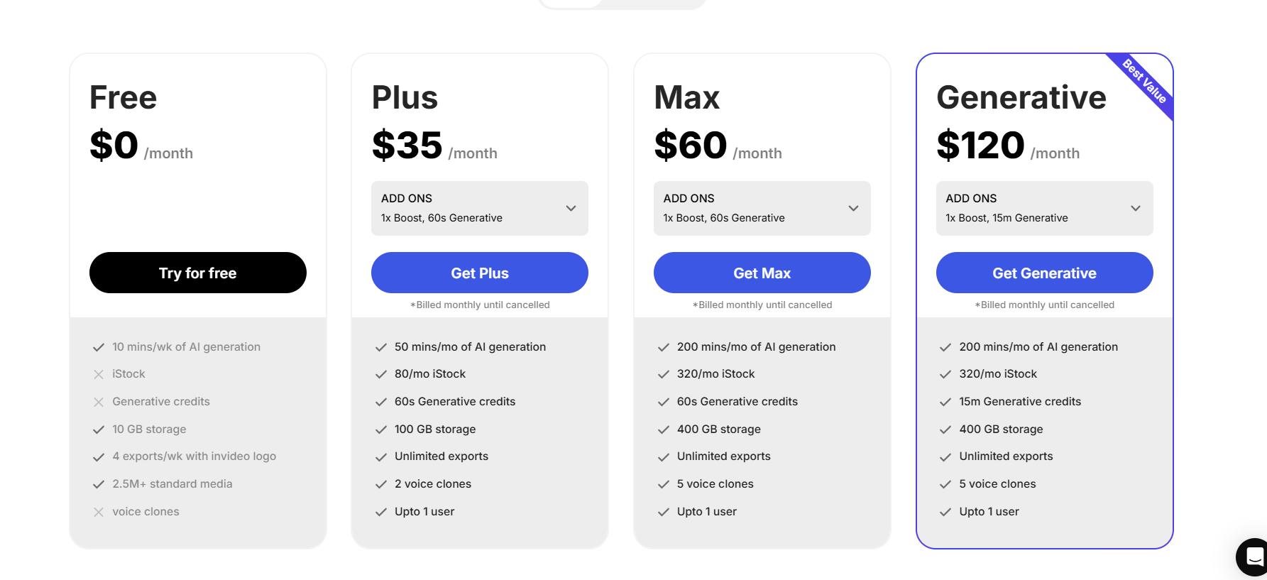Click the "Get Plus" button
This screenshot has height=580, width=1267.
click(479, 273)
